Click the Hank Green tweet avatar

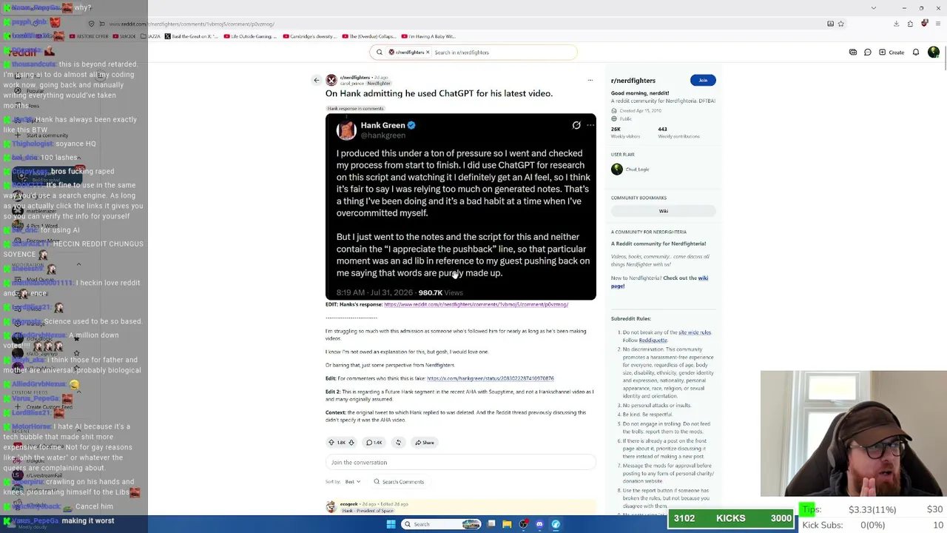click(x=346, y=130)
